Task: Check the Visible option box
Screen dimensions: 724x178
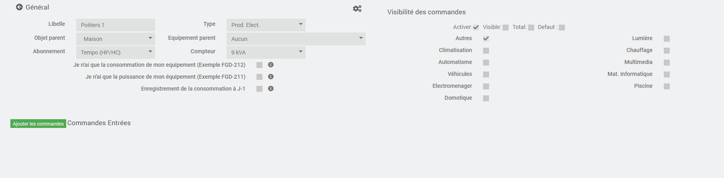Action: tap(505, 27)
